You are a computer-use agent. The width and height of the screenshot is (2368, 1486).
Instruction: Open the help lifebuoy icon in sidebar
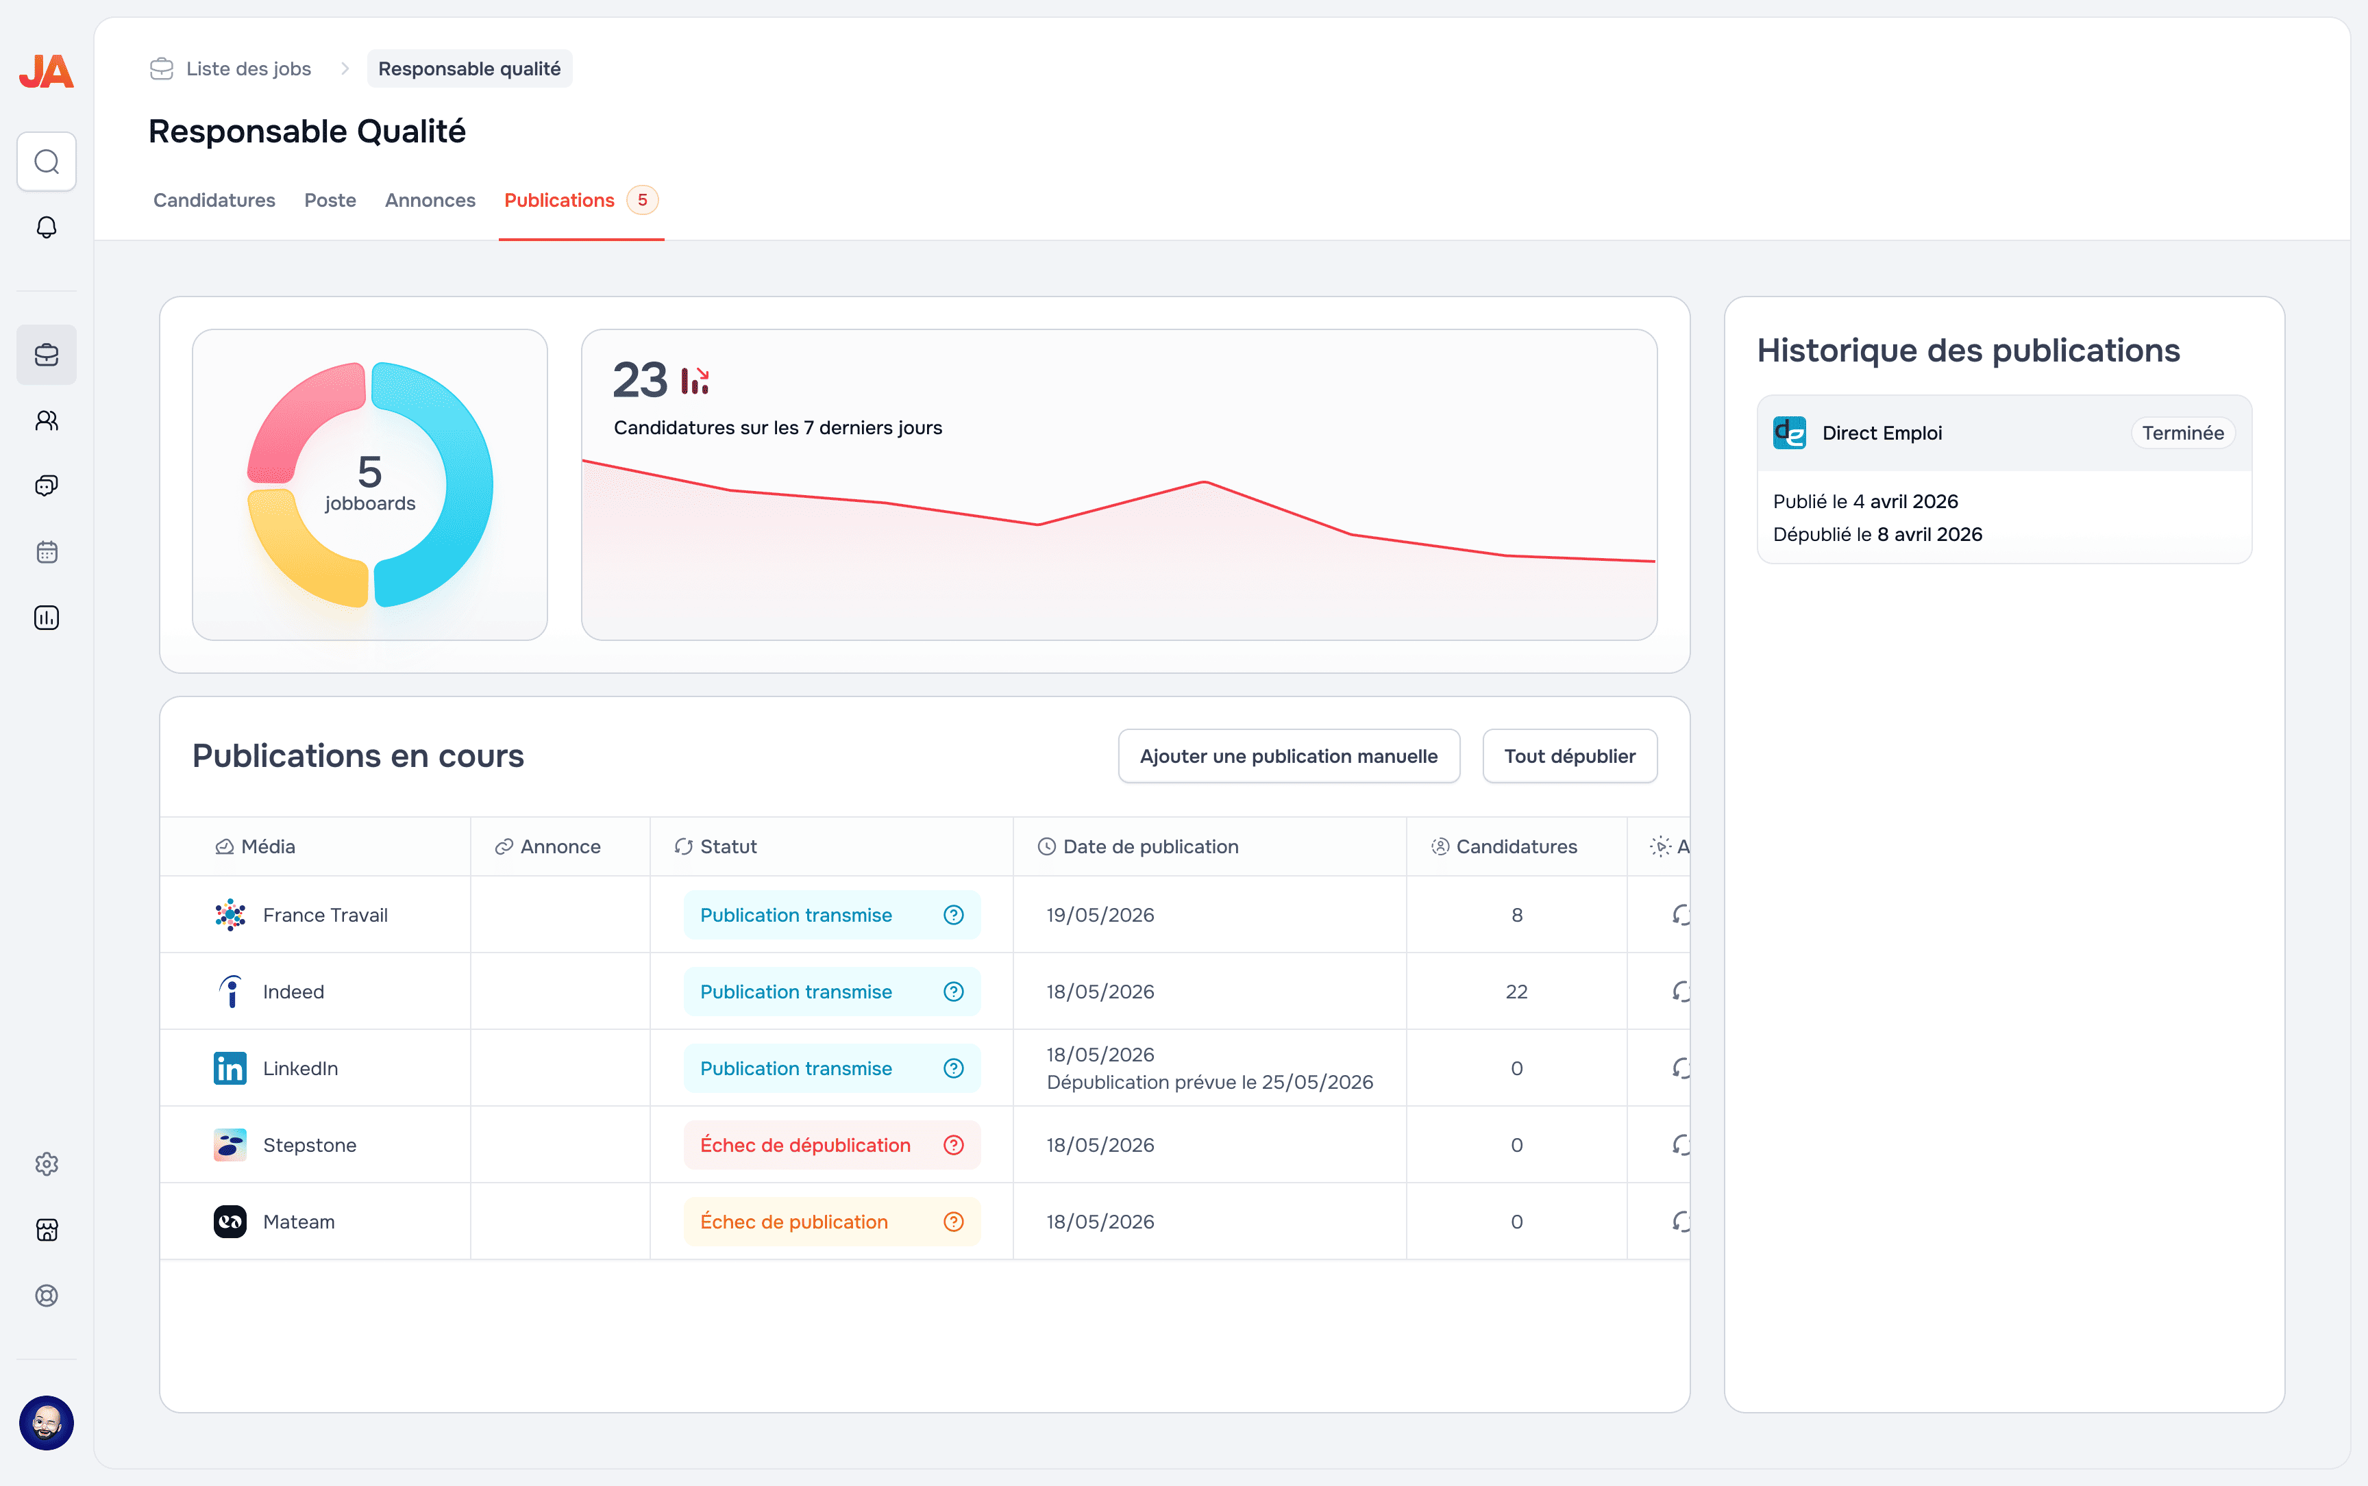click(46, 1296)
